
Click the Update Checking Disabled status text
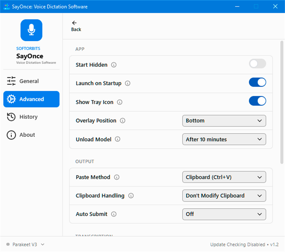(238, 244)
